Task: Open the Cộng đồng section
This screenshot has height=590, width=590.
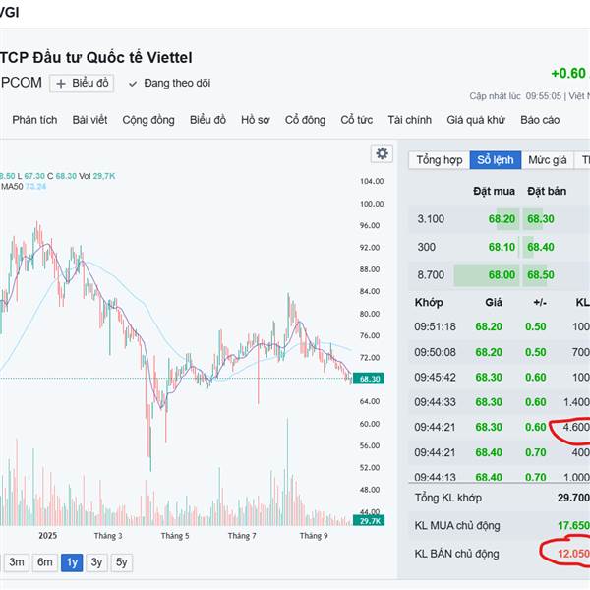Action: tap(148, 120)
